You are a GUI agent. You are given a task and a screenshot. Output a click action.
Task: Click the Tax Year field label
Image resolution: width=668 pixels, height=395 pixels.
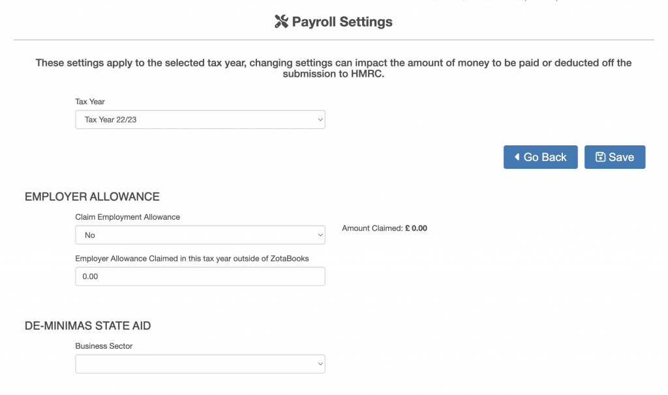pyautogui.click(x=90, y=102)
